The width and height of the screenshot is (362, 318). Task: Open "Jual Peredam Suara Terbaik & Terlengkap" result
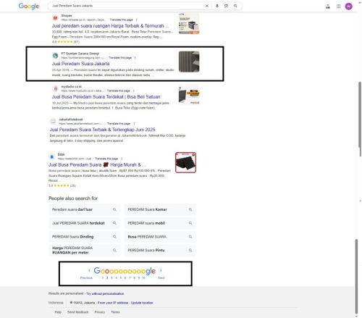(103, 130)
